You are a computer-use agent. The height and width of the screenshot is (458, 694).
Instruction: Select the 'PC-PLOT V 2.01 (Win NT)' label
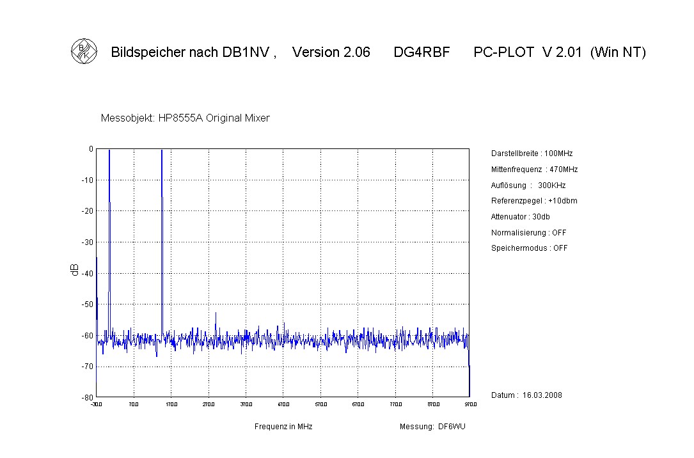pyautogui.click(x=560, y=52)
